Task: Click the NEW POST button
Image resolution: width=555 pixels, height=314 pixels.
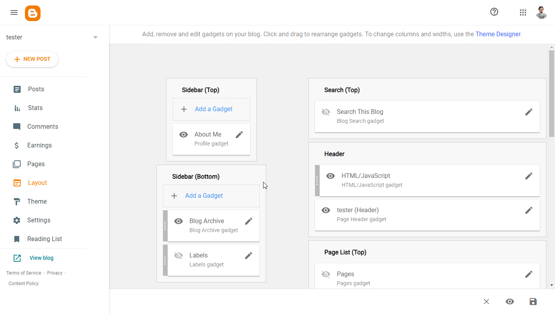Action: 32,59
